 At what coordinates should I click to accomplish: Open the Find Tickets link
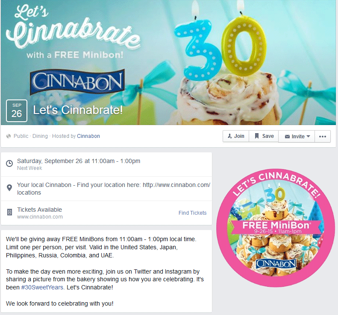click(192, 213)
